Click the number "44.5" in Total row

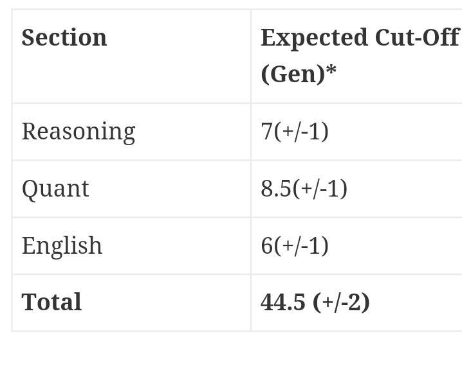click(x=283, y=302)
